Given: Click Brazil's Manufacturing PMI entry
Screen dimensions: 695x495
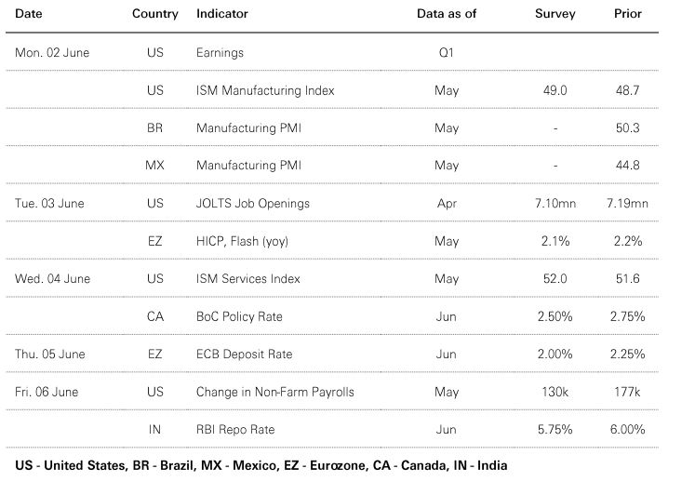Looking at the screenshot, I should (x=248, y=128).
